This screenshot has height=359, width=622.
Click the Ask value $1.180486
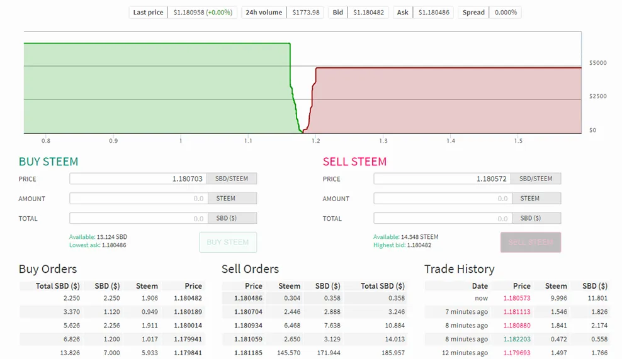(x=434, y=13)
